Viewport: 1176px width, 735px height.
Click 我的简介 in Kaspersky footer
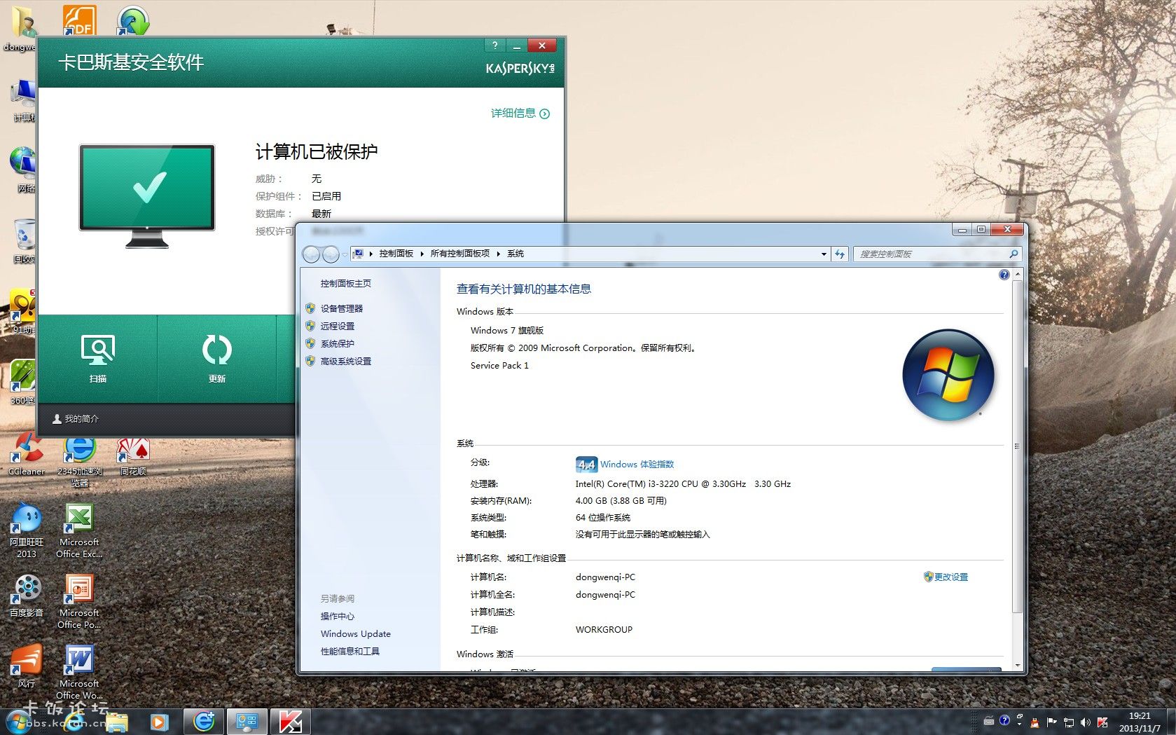[76, 419]
